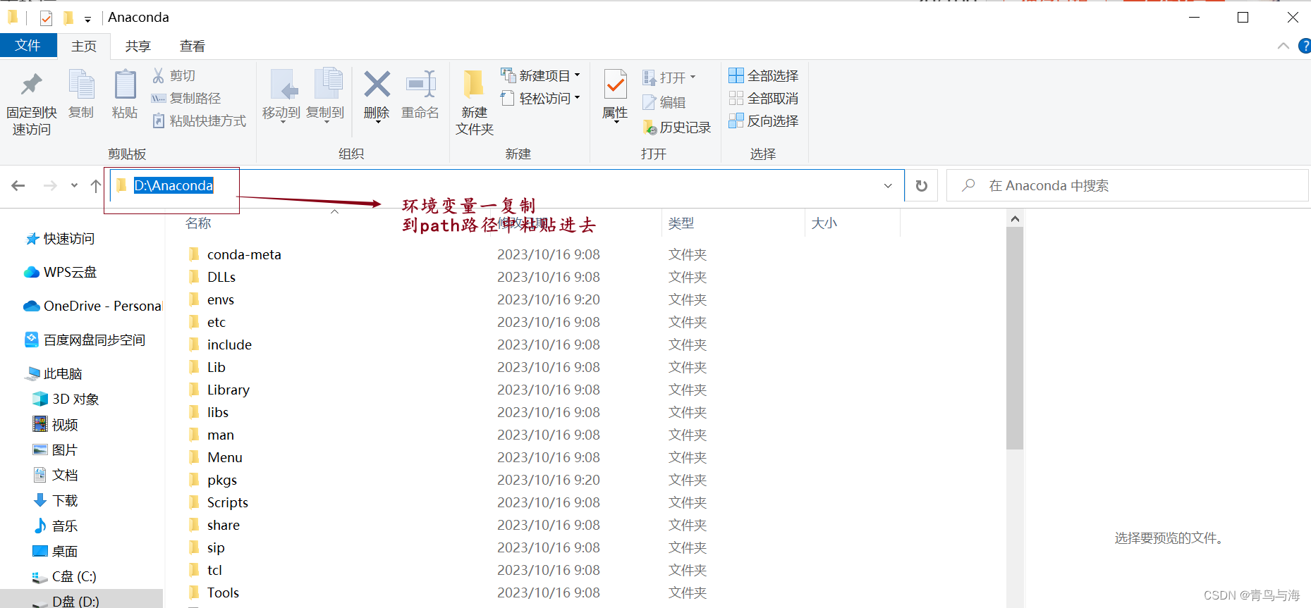
Task: Click the quick access toolbar properties checkmark icon
Action: 46,18
